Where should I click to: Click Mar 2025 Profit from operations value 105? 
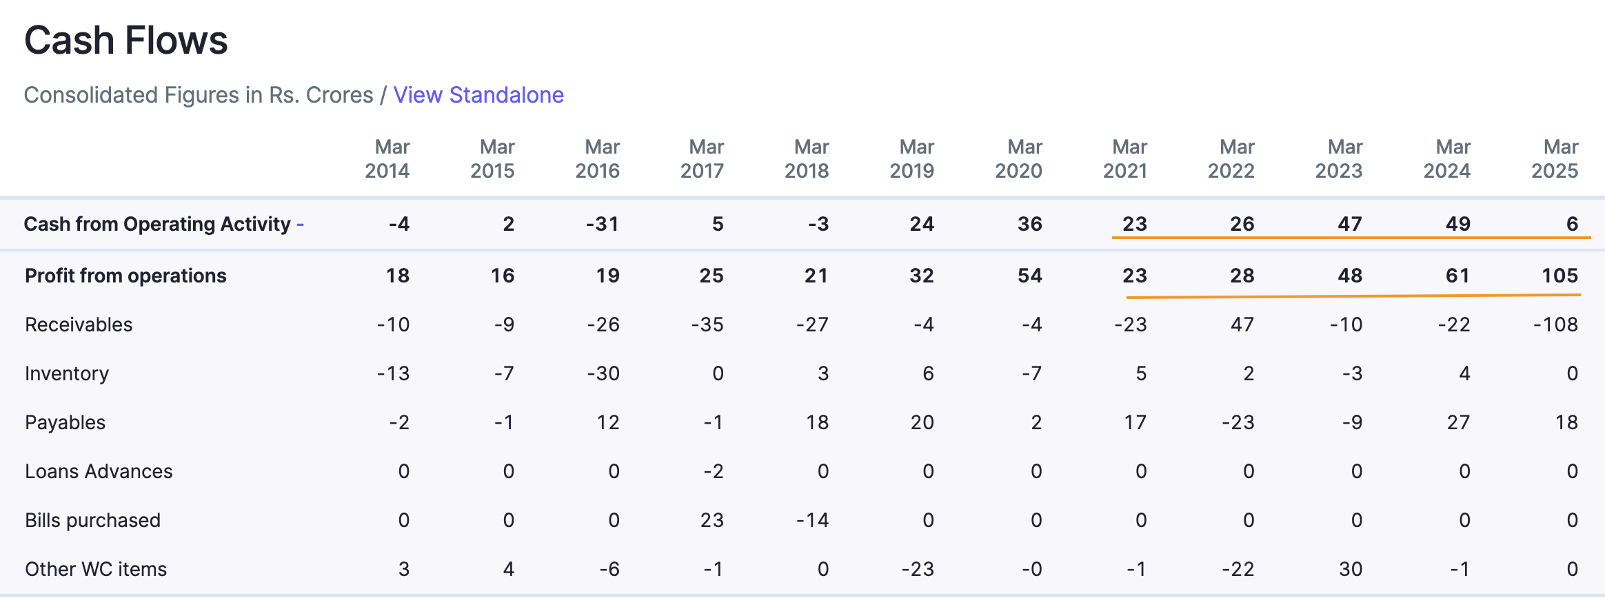[x=1559, y=276]
